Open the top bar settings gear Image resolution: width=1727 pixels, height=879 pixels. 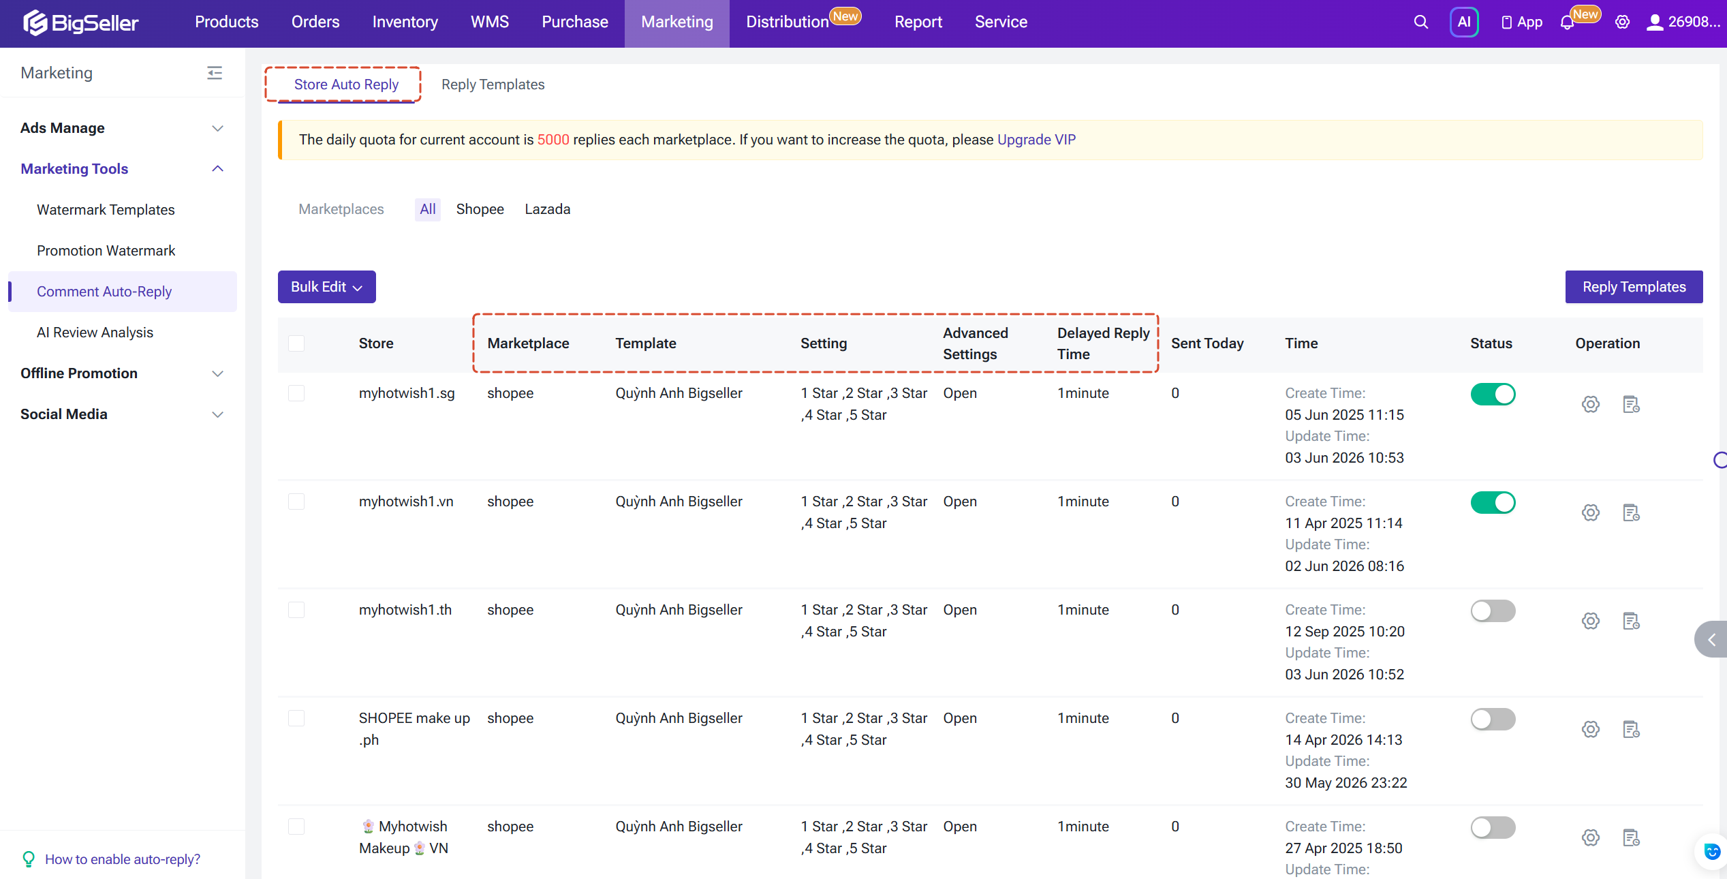coord(1623,22)
